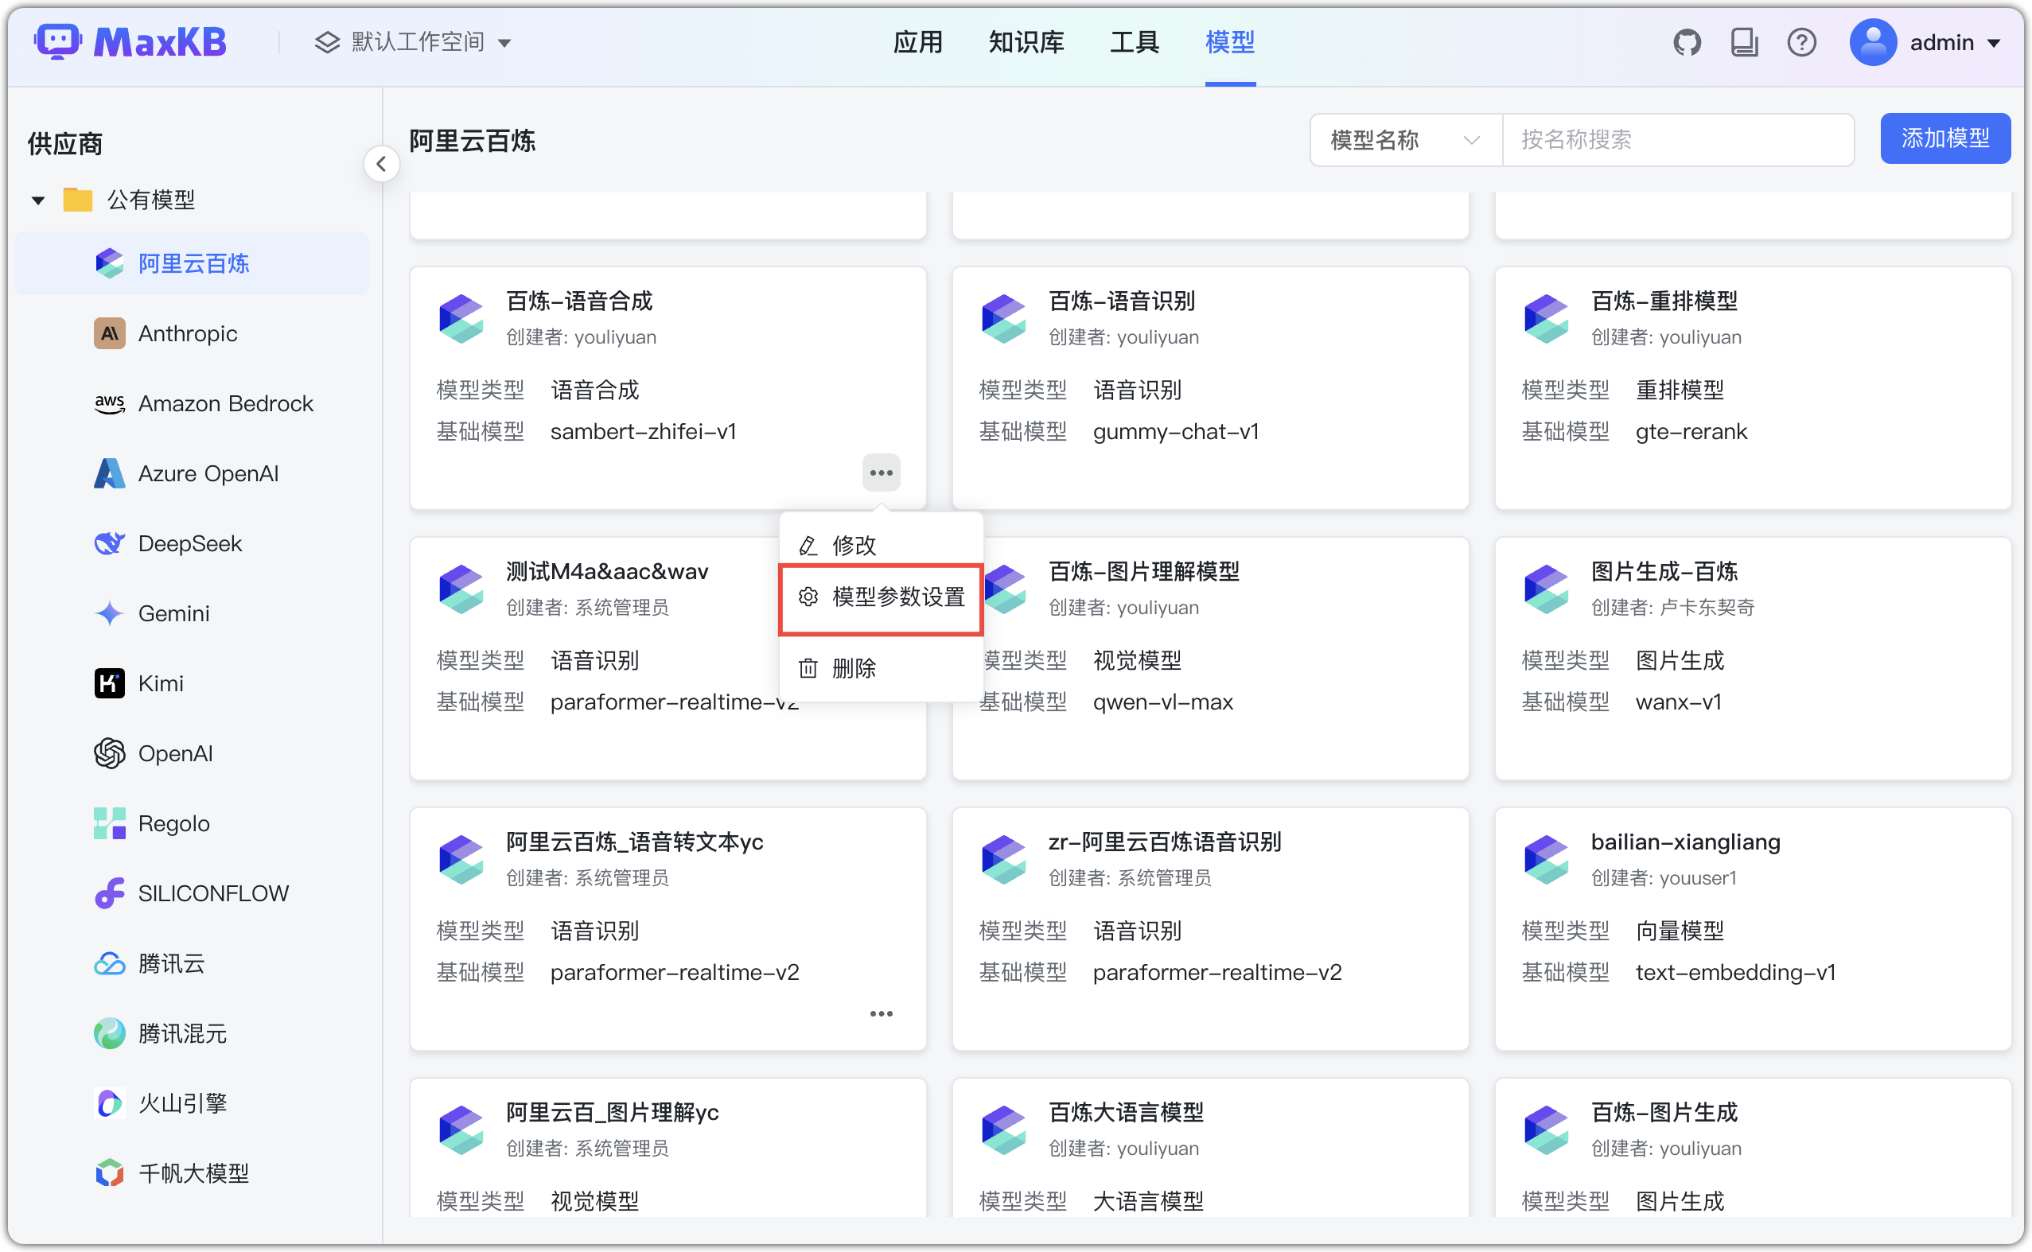Select the Gemini provider
Viewport: 2032px width, 1252px height.
click(x=191, y=613)
